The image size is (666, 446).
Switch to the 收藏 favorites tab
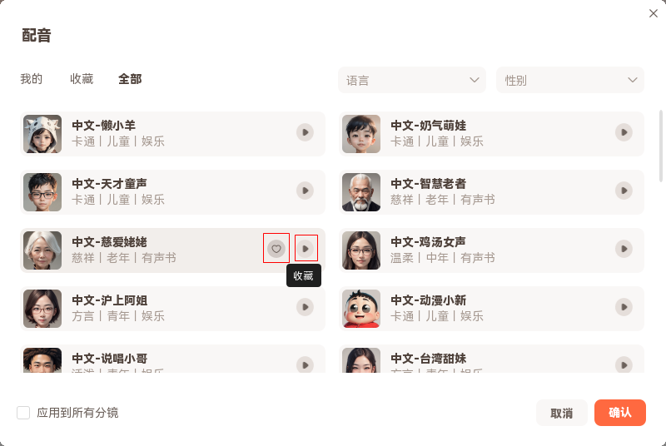click(x=82, y=79)
